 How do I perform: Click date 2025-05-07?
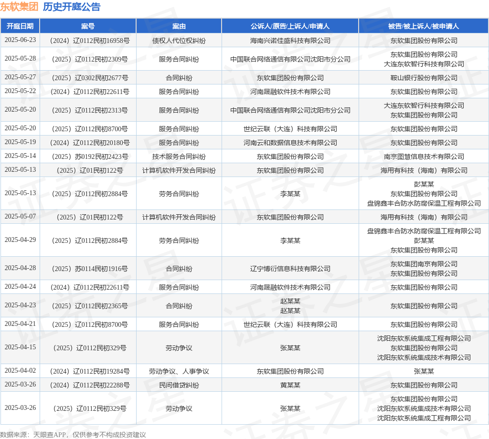(x=20, y=216)
